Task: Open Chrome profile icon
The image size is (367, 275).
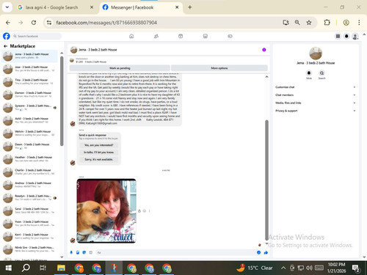Action: [346, 23]
